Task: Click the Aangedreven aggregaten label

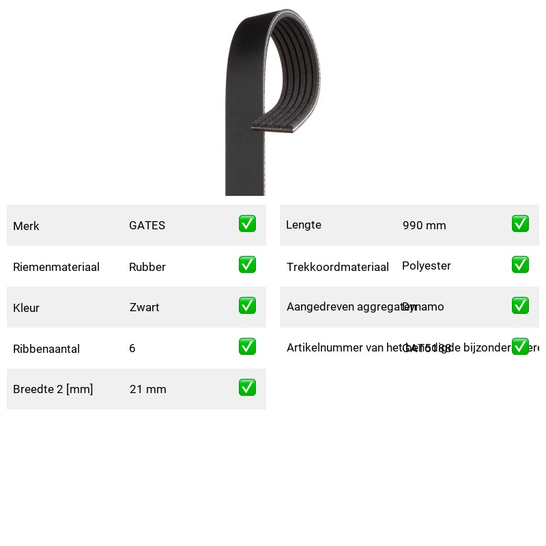Action: (x=351, y=306)
